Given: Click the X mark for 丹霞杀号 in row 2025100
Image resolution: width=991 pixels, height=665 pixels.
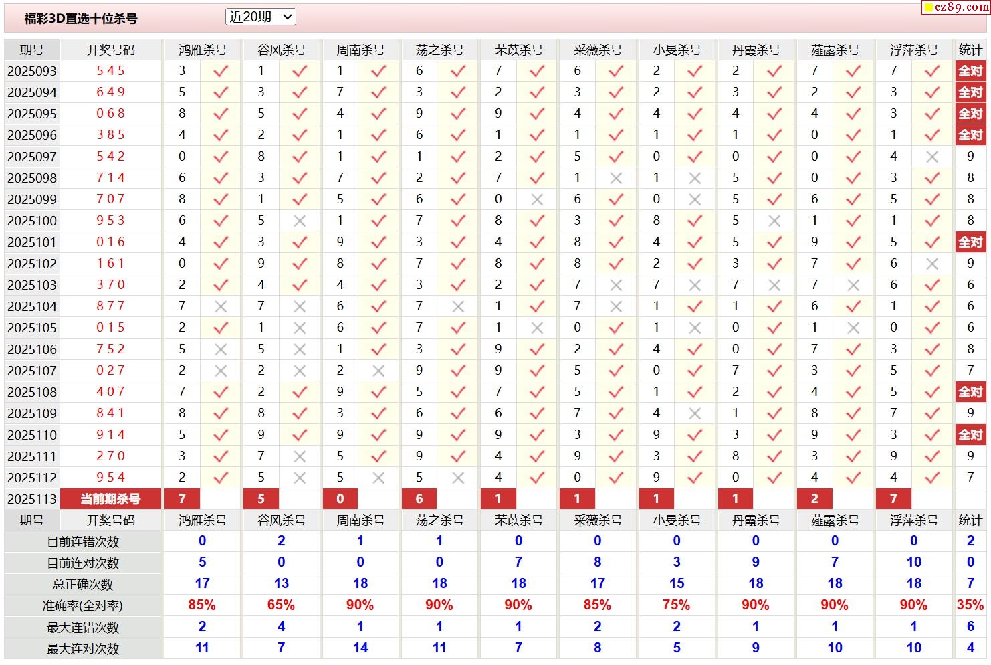Looking at the screenshot, I should pyautogui.click(x=774, y=221).
